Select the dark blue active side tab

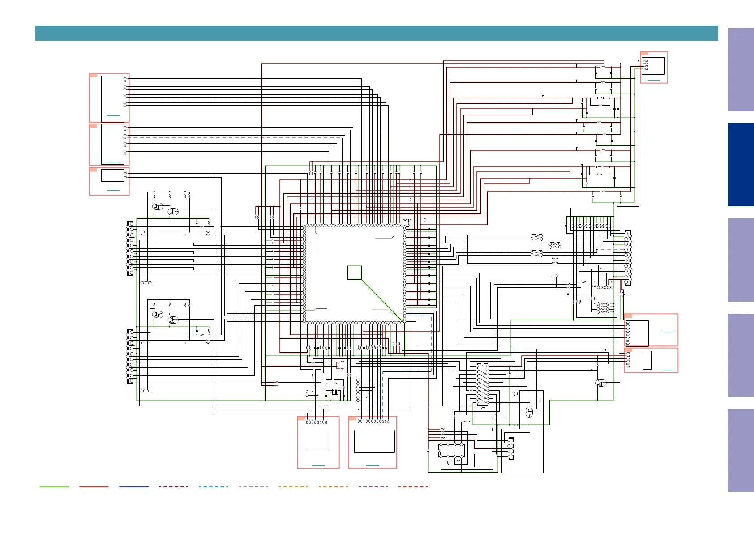pos(741,165)
